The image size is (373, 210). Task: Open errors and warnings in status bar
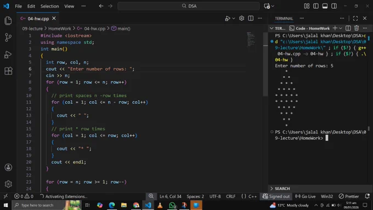coord(24,196)
